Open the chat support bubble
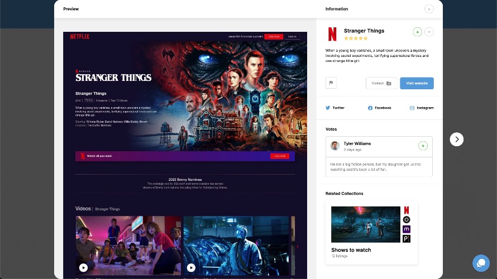Screen dimensions: 497x279 click(x=481, y=263)
